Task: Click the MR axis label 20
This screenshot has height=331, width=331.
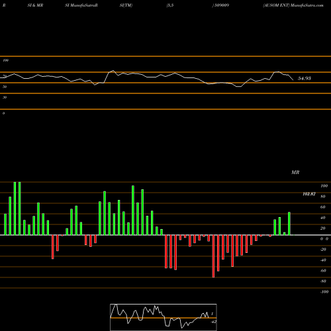Action: pos(322,228)
